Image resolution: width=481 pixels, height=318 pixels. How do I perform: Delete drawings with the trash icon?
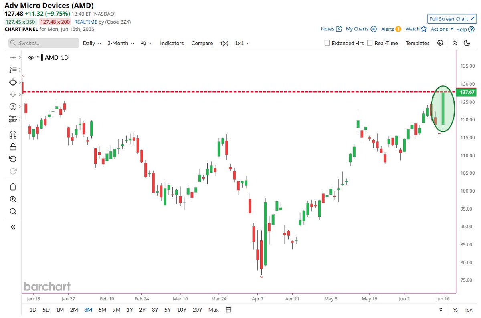13,187
